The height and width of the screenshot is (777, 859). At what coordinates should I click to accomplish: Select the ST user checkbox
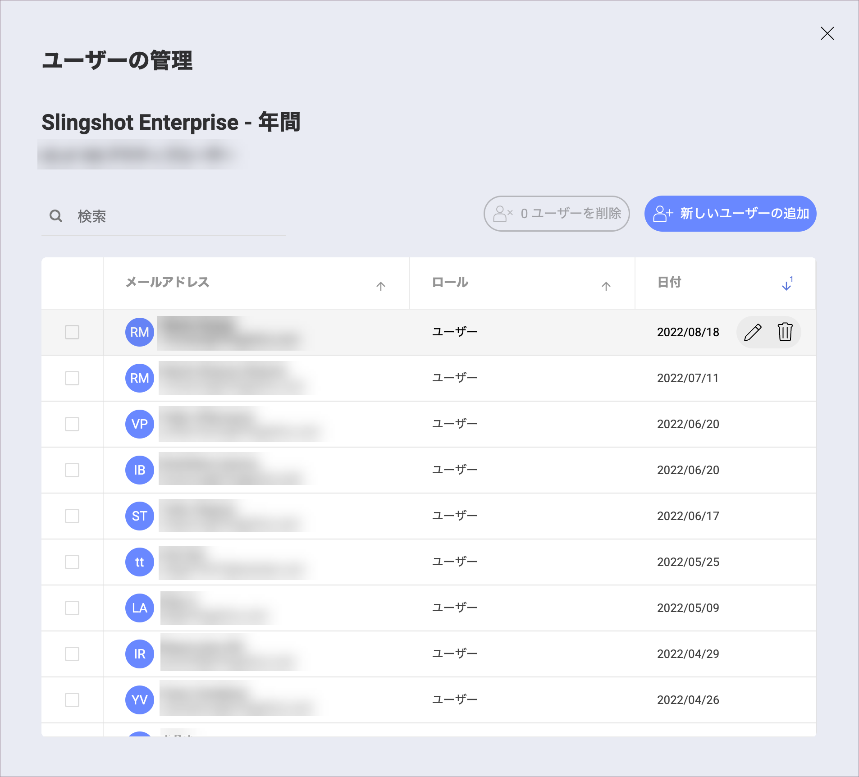tap(72, 516)
